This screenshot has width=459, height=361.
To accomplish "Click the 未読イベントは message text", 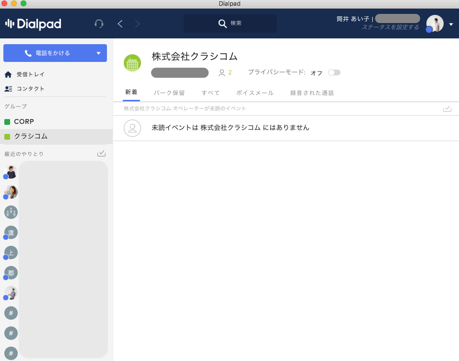I will (230, 128).
